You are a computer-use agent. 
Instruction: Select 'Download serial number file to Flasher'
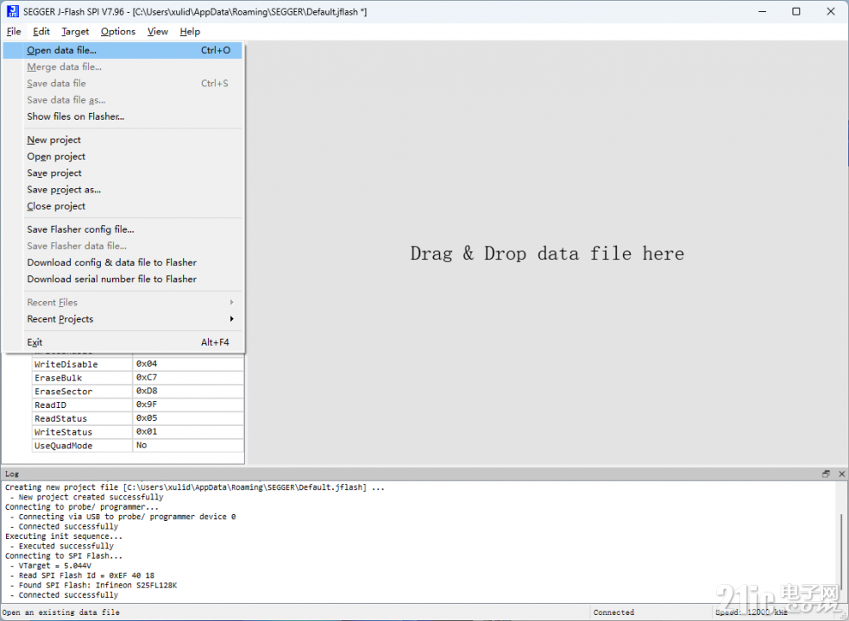click(123, 279)
